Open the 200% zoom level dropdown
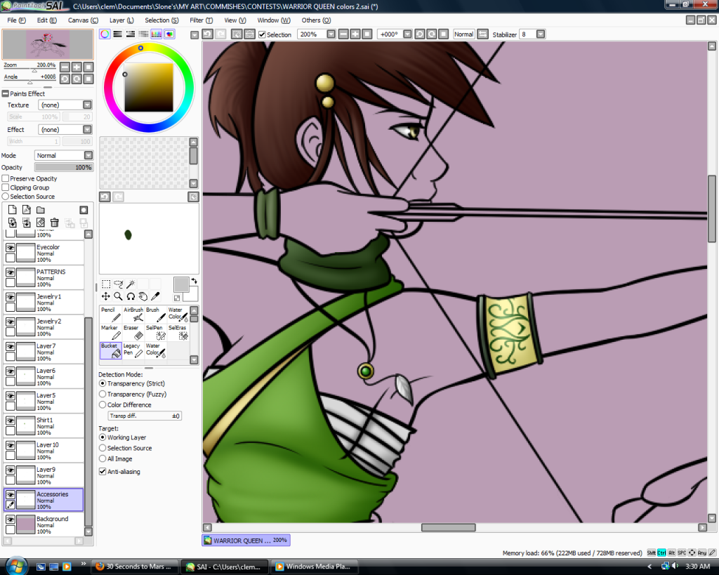 click(x=331, y=34)
